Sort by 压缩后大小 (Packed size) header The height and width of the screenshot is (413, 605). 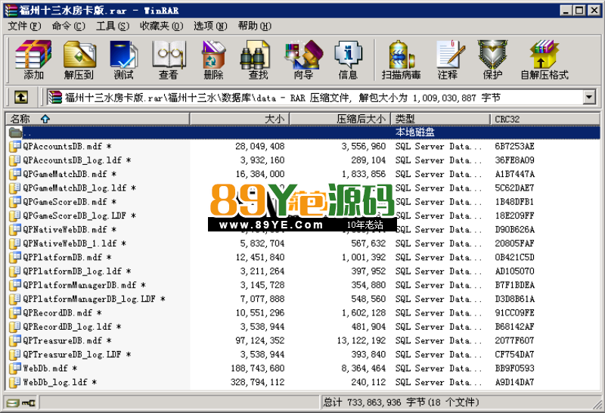click(340, 119)
